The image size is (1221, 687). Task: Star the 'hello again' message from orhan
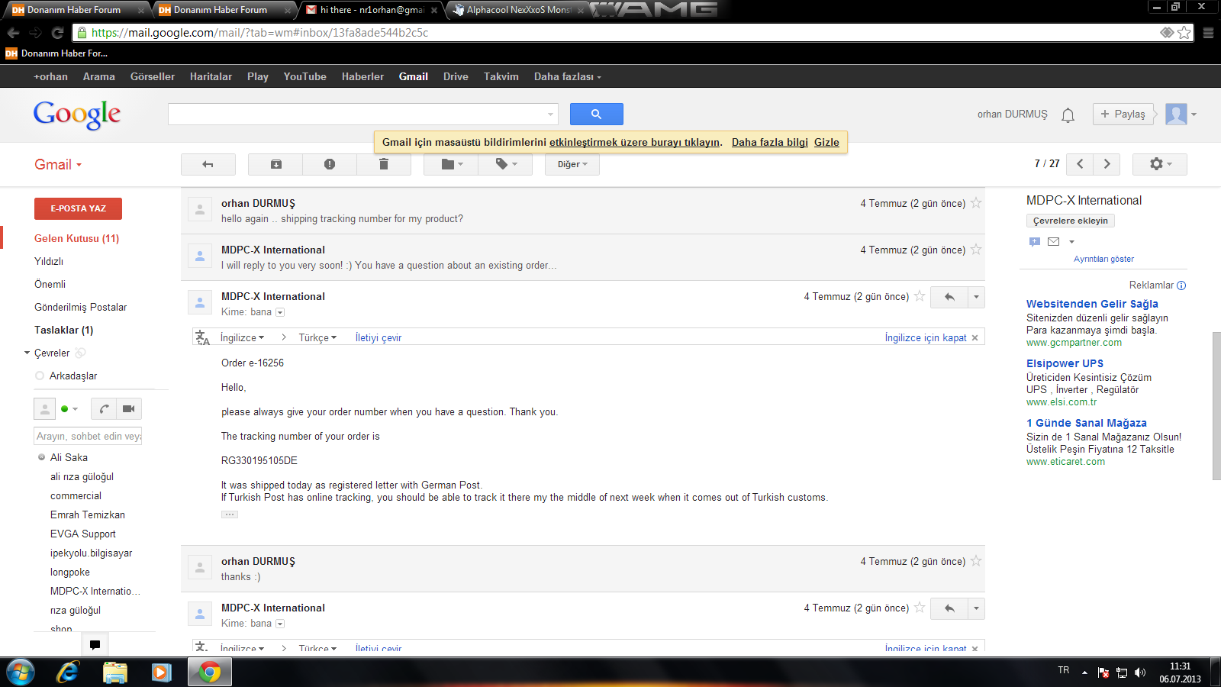pyautogui.click(x=976, y=203)
